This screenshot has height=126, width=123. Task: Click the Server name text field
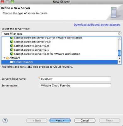click(75, 85)
